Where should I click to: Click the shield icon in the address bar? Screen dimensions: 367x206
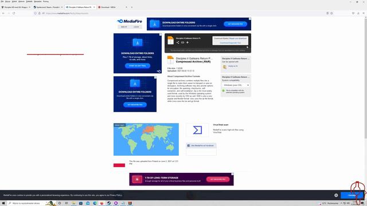[x=36, y=13]
